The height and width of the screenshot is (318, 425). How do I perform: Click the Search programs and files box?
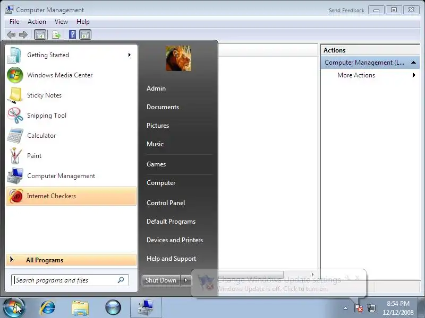point(70,280)
